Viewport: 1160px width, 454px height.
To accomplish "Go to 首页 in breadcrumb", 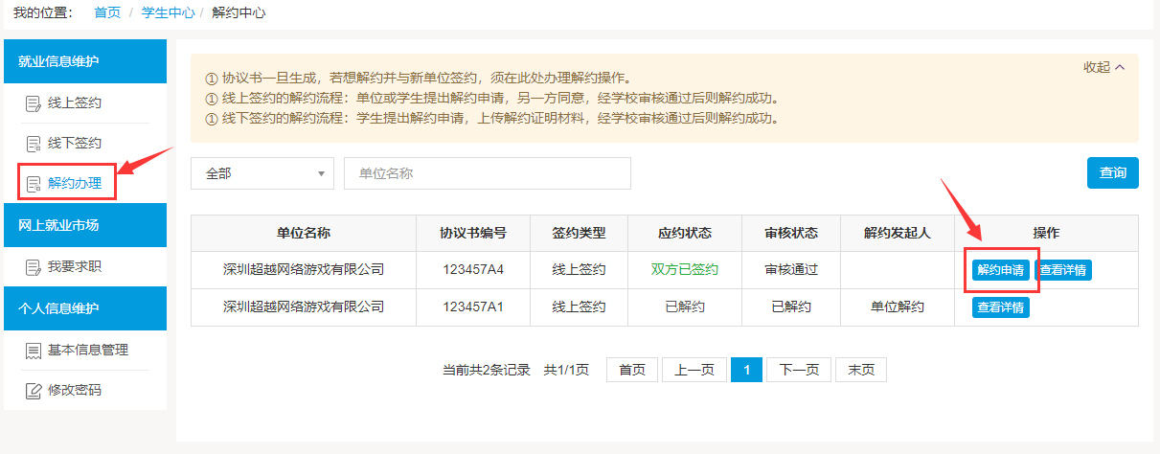I will click(x=107, y=12).
